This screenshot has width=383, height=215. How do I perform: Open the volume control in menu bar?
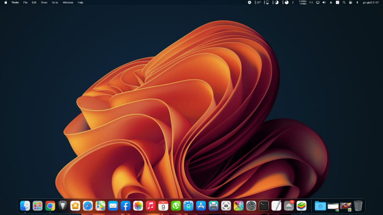(x=324, y=2)
